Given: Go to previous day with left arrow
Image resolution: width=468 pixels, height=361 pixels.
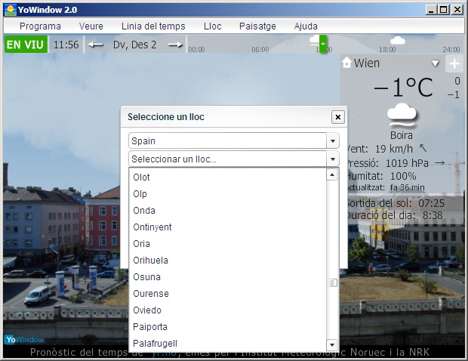Looking at the screenshot, I should click(96, 45).
